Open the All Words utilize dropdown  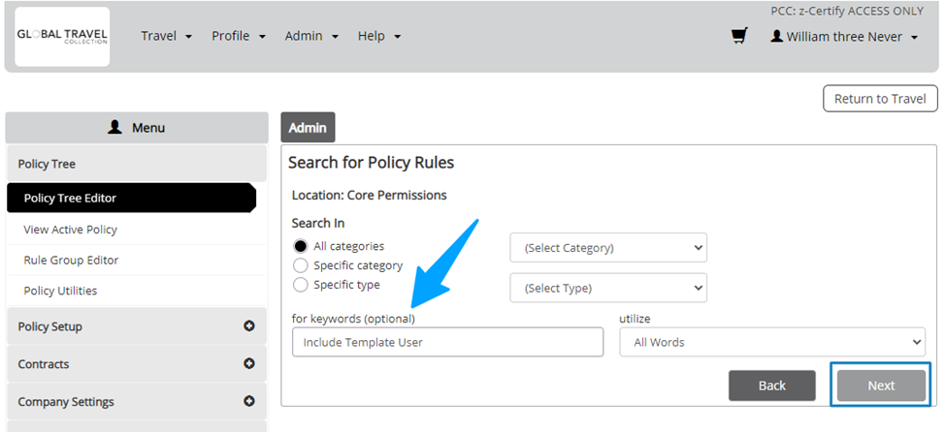click(x=772, y=342)
